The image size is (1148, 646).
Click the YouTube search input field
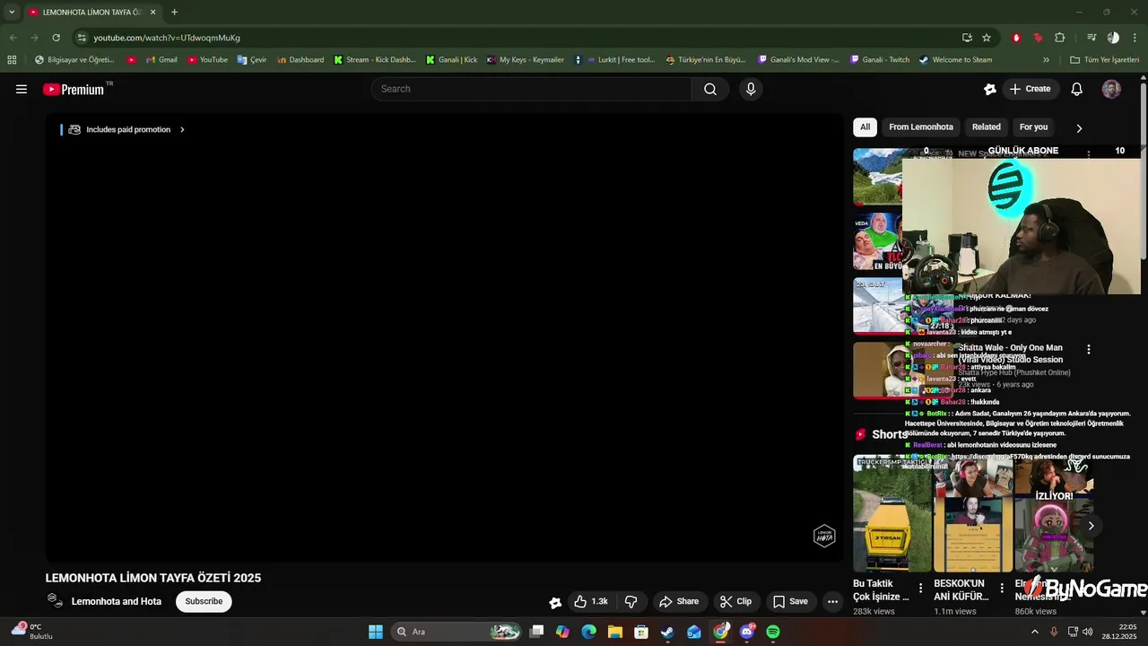531,89
